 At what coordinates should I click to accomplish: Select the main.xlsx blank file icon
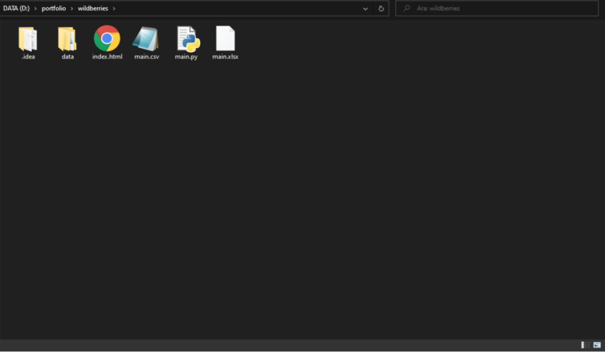pos(225,38)
